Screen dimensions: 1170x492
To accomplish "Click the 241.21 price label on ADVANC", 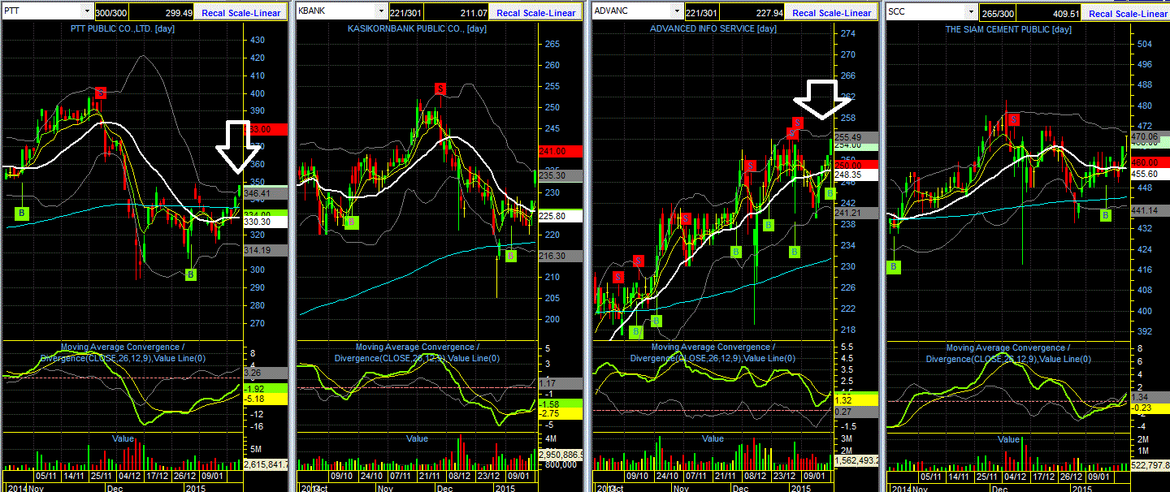I will pos(857,213).
